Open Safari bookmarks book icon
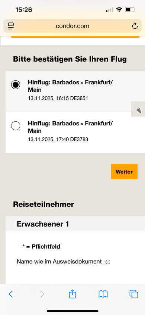 (103, 294)
